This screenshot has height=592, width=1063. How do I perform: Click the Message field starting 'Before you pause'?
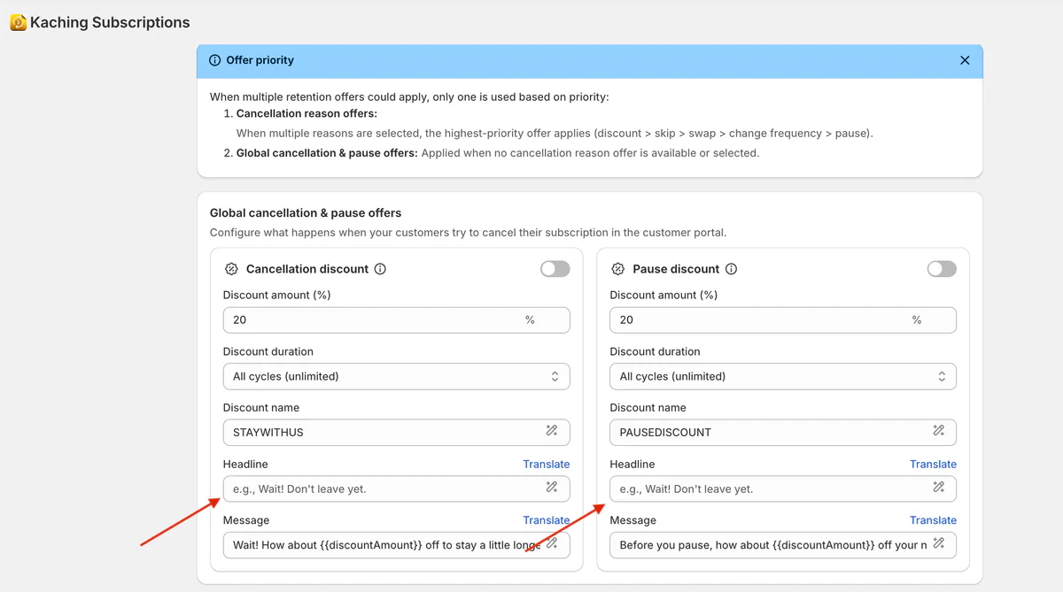[x=783, y=545]
